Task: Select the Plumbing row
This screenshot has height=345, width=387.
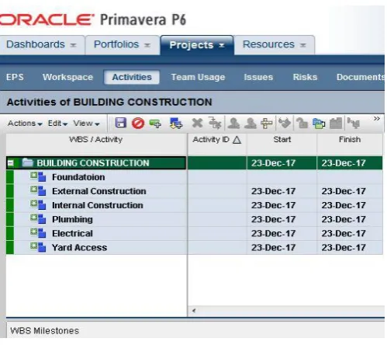Action: point(194,219)
